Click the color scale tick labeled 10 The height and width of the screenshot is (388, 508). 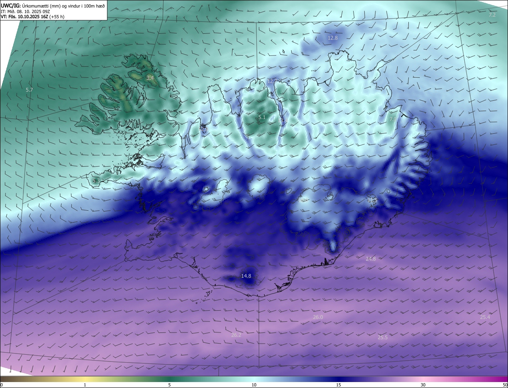point(254,385)
